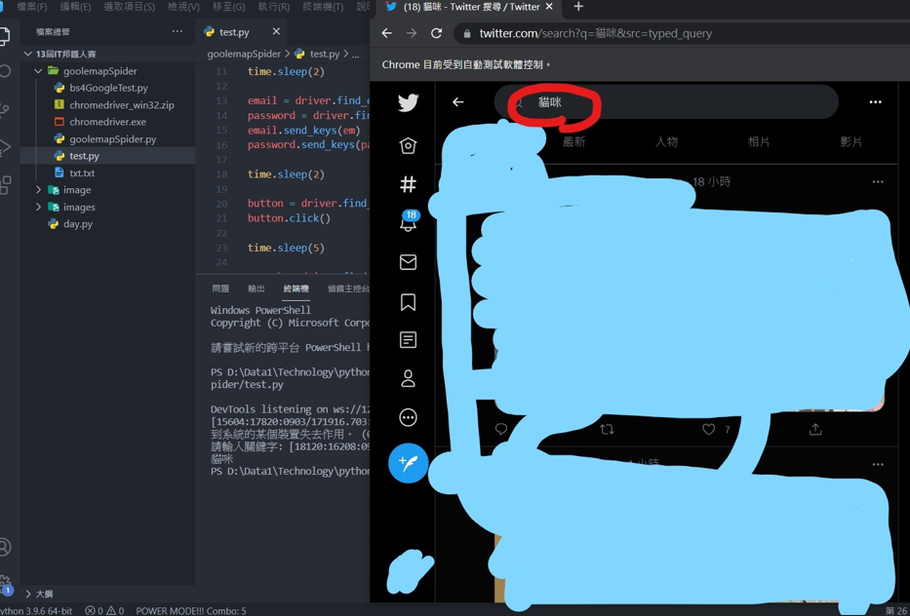Open goolemapSpider.py file

tap(112, 139)
